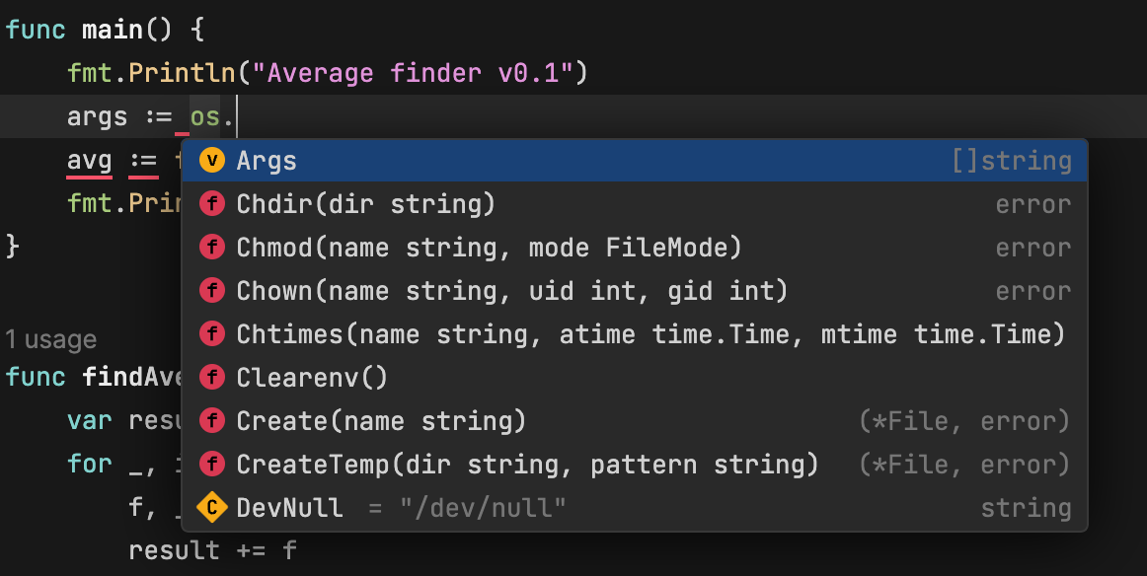1147x576 pixels.
Task: Select the highlighted Args completion suggestion
Action: tap(267, 160)
